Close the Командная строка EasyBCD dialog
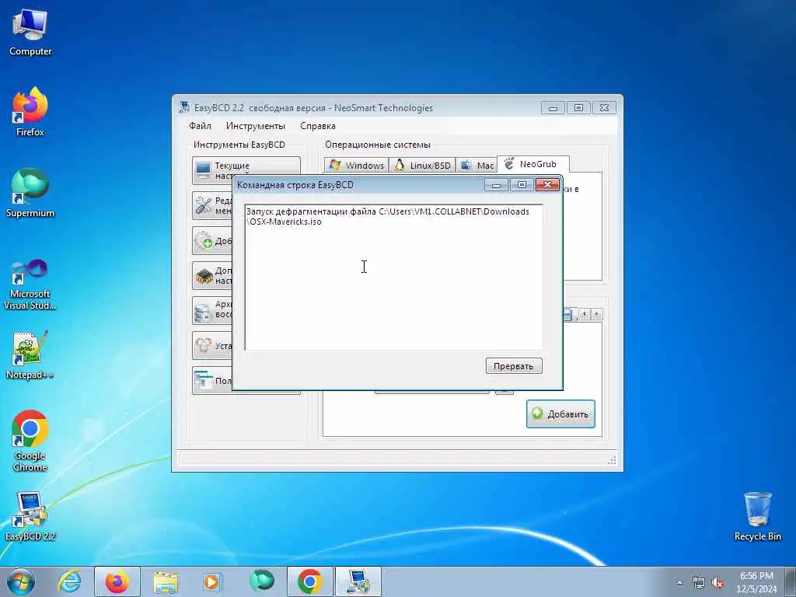Image resolution: width=796 pixels, height=597 pixels. point(547,185)
